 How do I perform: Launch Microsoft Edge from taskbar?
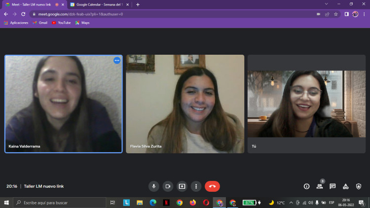click(x=153, y=203)
